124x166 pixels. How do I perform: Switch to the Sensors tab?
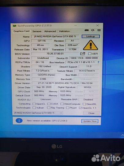(x=37, y=31)
